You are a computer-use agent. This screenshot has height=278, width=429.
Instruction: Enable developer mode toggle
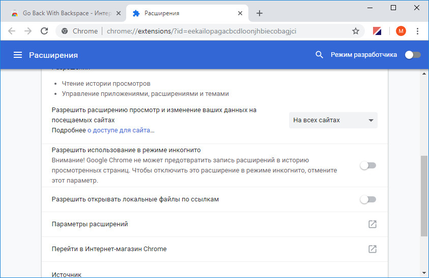click(413, 55)
